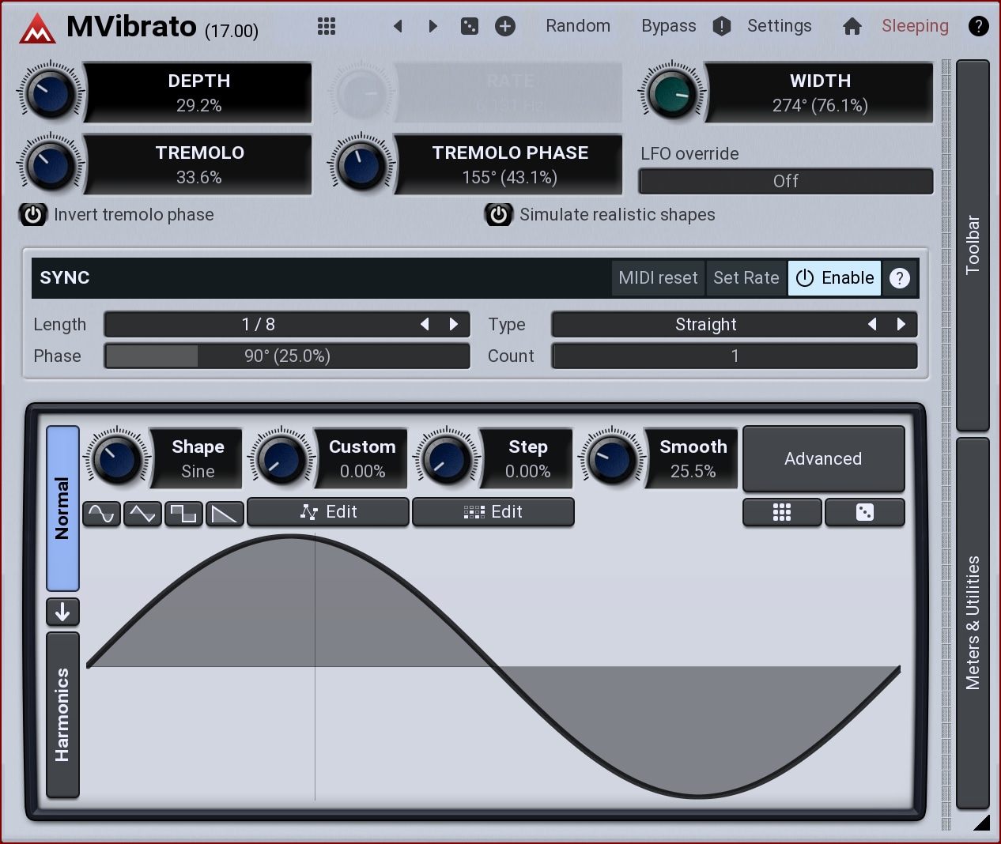The image size is (1001, 844).
Task: Select the sine wave shape icon
Action: click(x=101, y=514)
